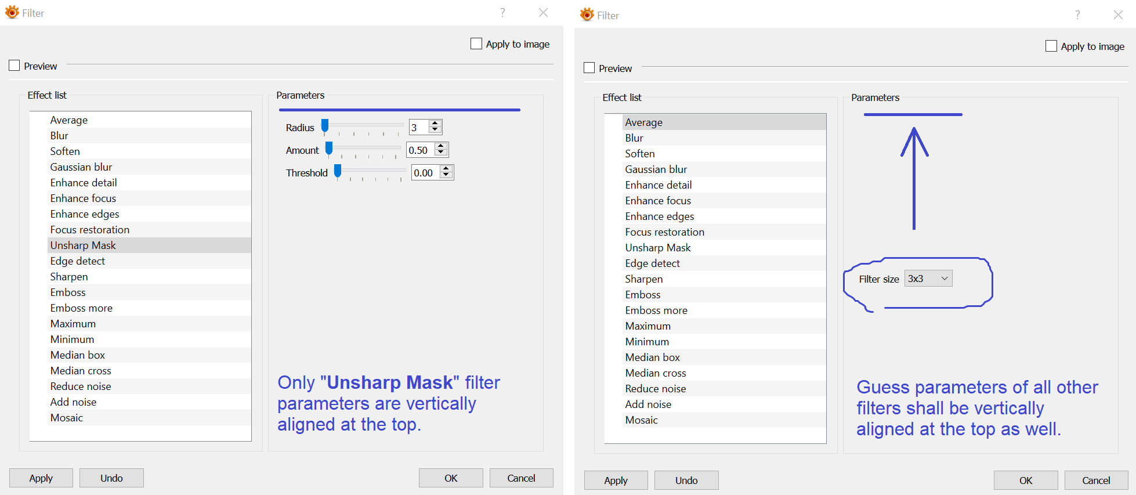Pick Gaussian blur in the Average filter dialog

[x=724, y=169]
